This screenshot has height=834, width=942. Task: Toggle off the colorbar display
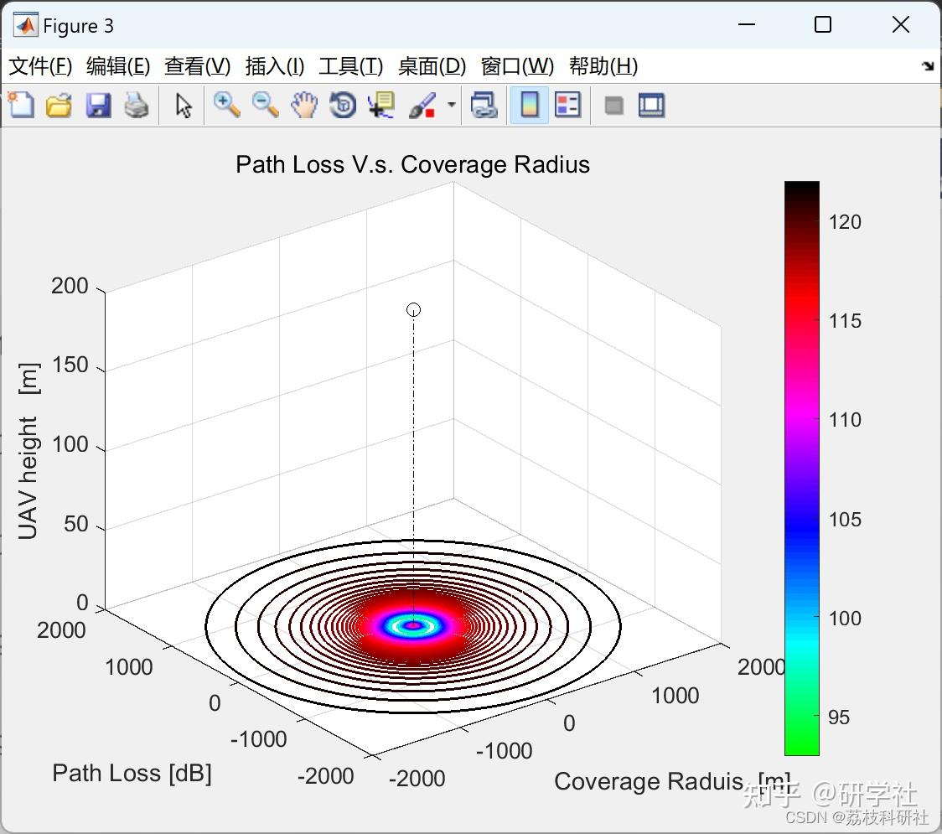[529, 105]
